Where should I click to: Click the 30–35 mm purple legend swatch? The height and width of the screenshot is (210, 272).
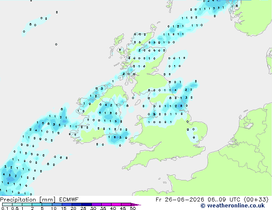[96, 204]
